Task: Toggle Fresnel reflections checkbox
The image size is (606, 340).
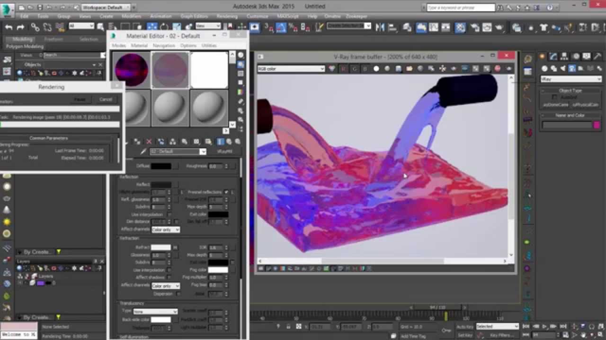Action: [226, 192]
